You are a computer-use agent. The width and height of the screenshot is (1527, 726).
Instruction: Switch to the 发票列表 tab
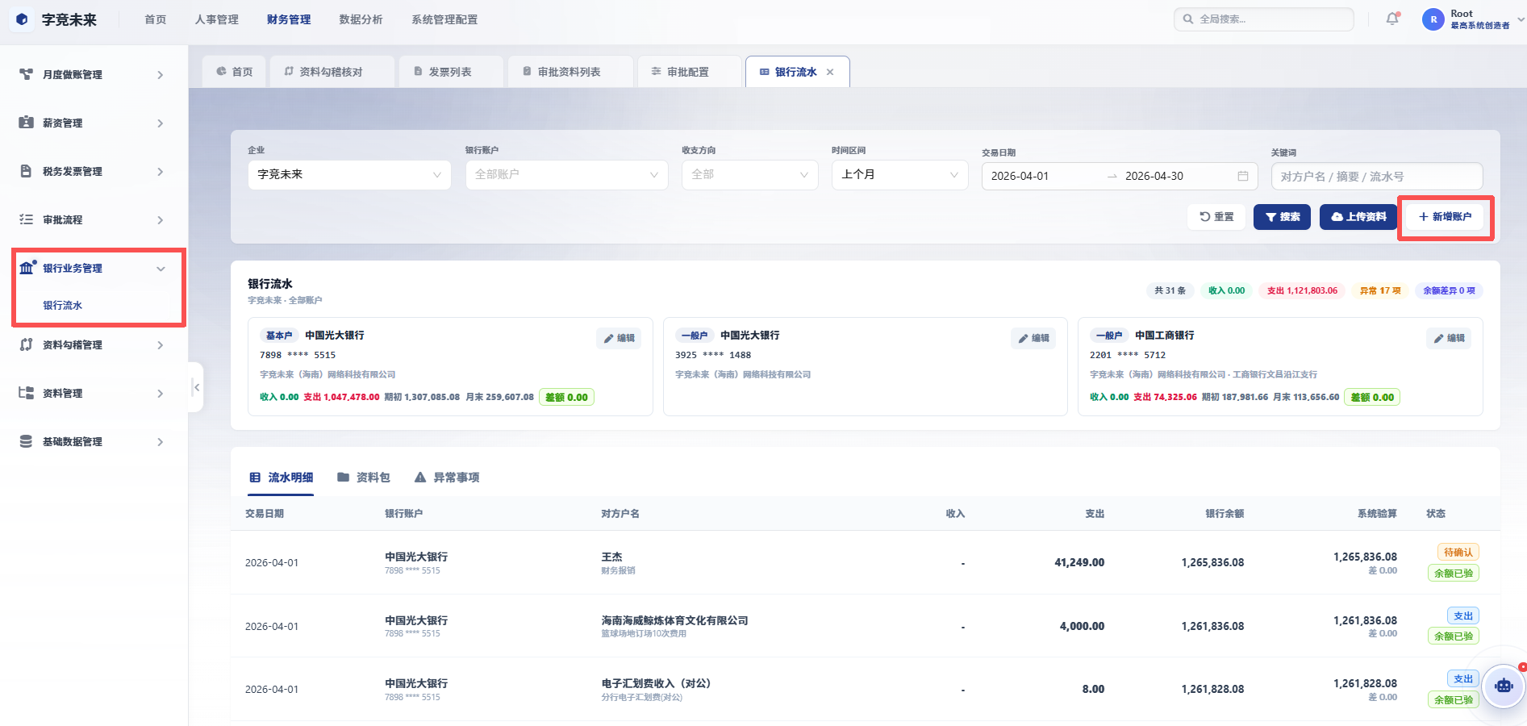450,72
